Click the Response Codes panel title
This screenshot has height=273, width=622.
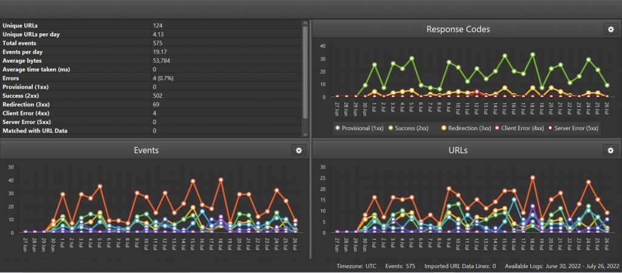click(x=458, y=29)
